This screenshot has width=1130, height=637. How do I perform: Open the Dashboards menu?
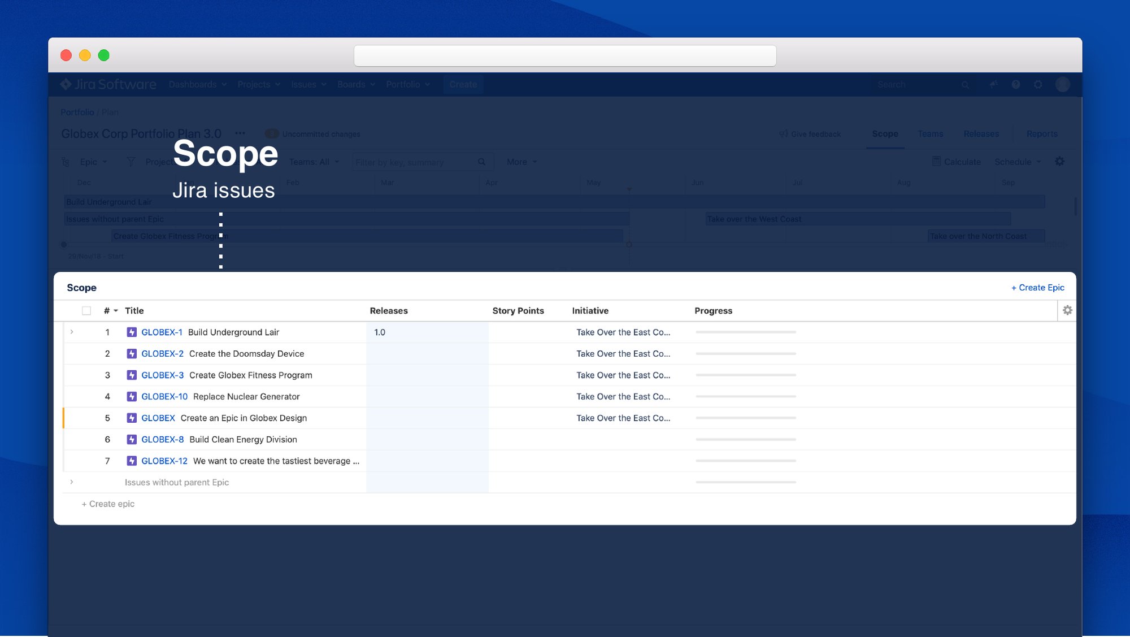198,84
